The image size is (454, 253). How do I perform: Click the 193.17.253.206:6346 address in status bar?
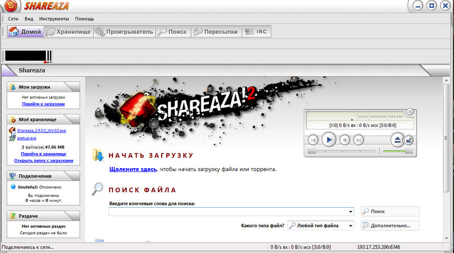pos(379,247)
